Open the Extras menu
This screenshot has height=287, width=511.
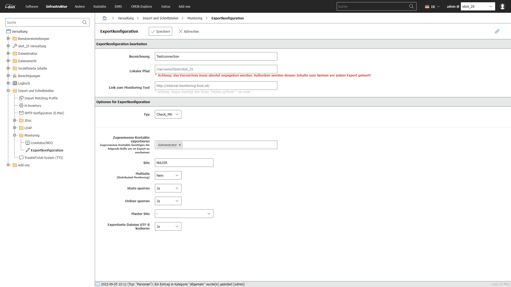tap(166, 6)
